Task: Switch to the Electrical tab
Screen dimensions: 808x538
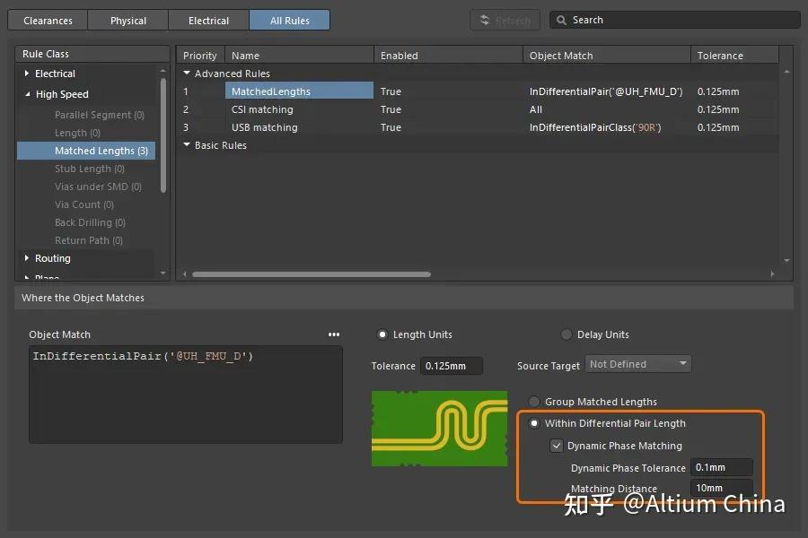Action: [208, 21]
